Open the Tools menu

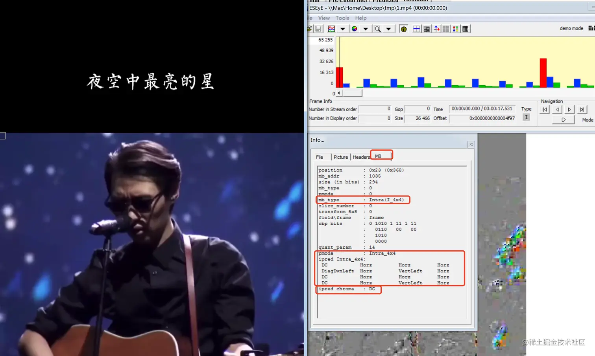click(x=342, y=18)
